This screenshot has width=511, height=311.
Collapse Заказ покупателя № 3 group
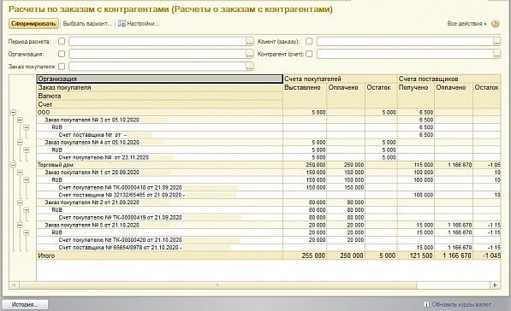coord(20,120)
